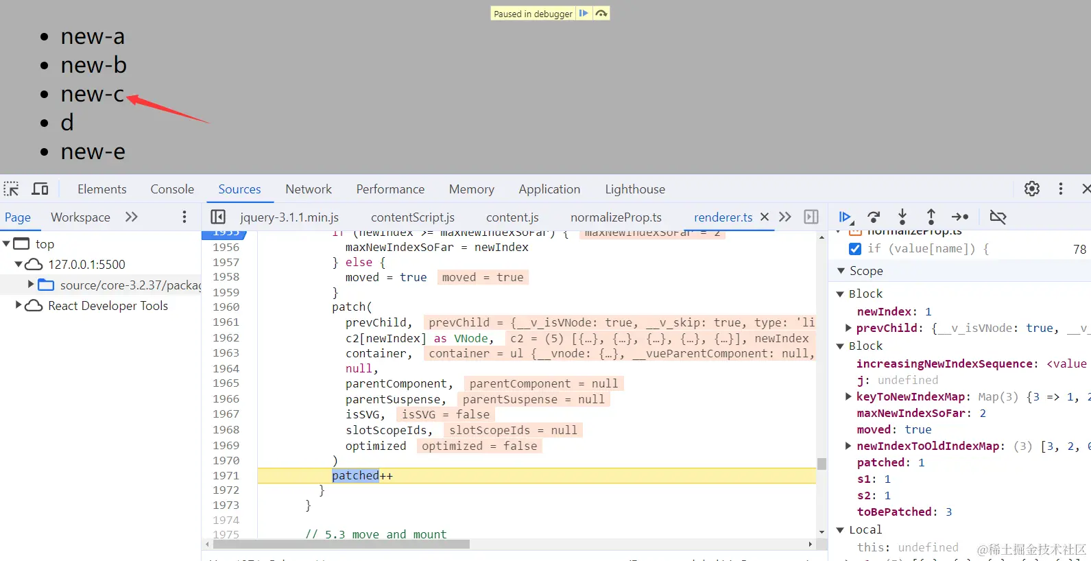Screen dimensions: 1091x561
Task: Select the highlighted 'patched' token on line 1971
Action: (355, 475)
